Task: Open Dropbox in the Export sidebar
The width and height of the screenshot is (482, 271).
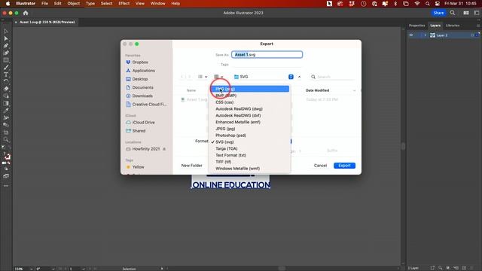Action: (x=137, y=62)
